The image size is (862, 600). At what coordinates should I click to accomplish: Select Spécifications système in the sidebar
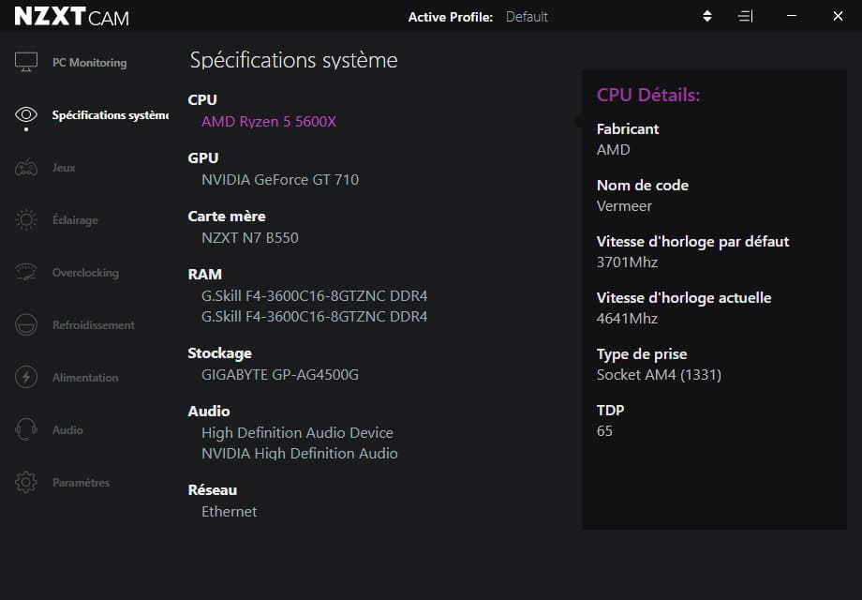[111, 115]
